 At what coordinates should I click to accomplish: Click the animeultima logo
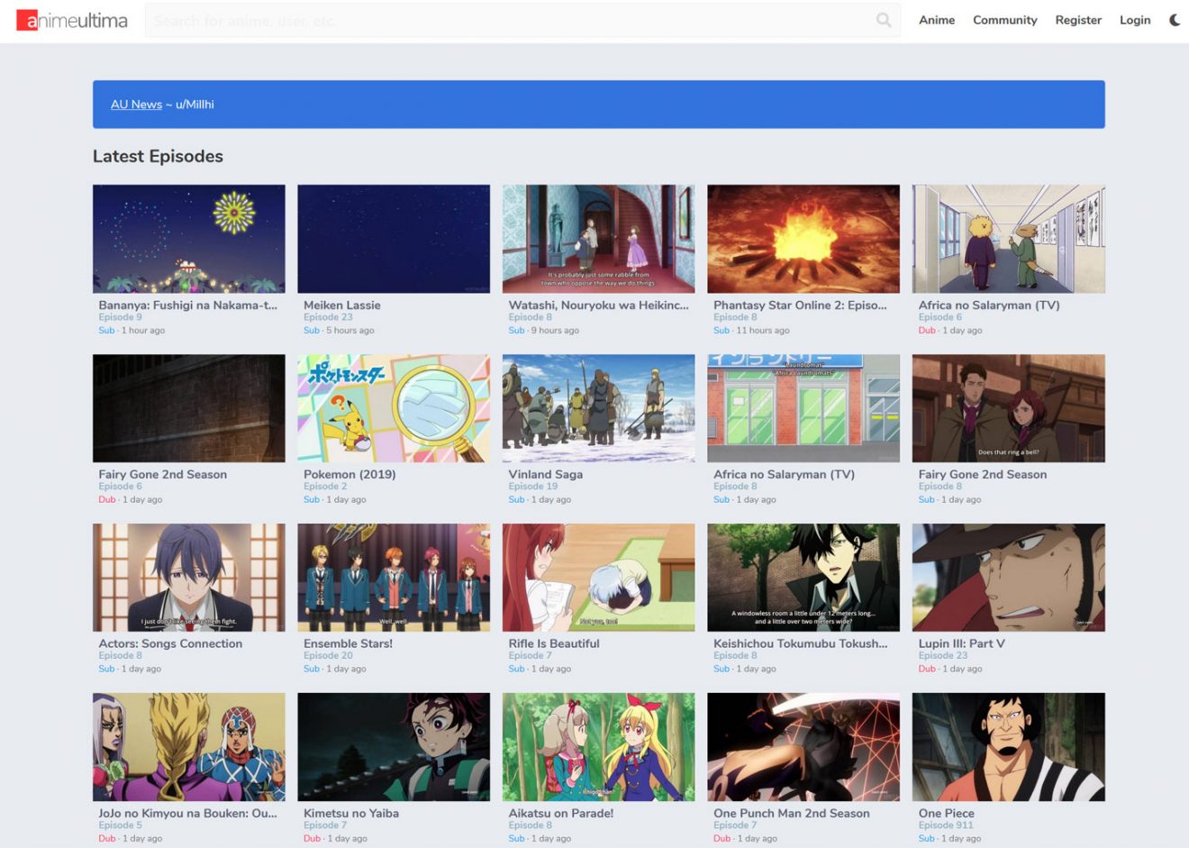(x=72, y=20)
